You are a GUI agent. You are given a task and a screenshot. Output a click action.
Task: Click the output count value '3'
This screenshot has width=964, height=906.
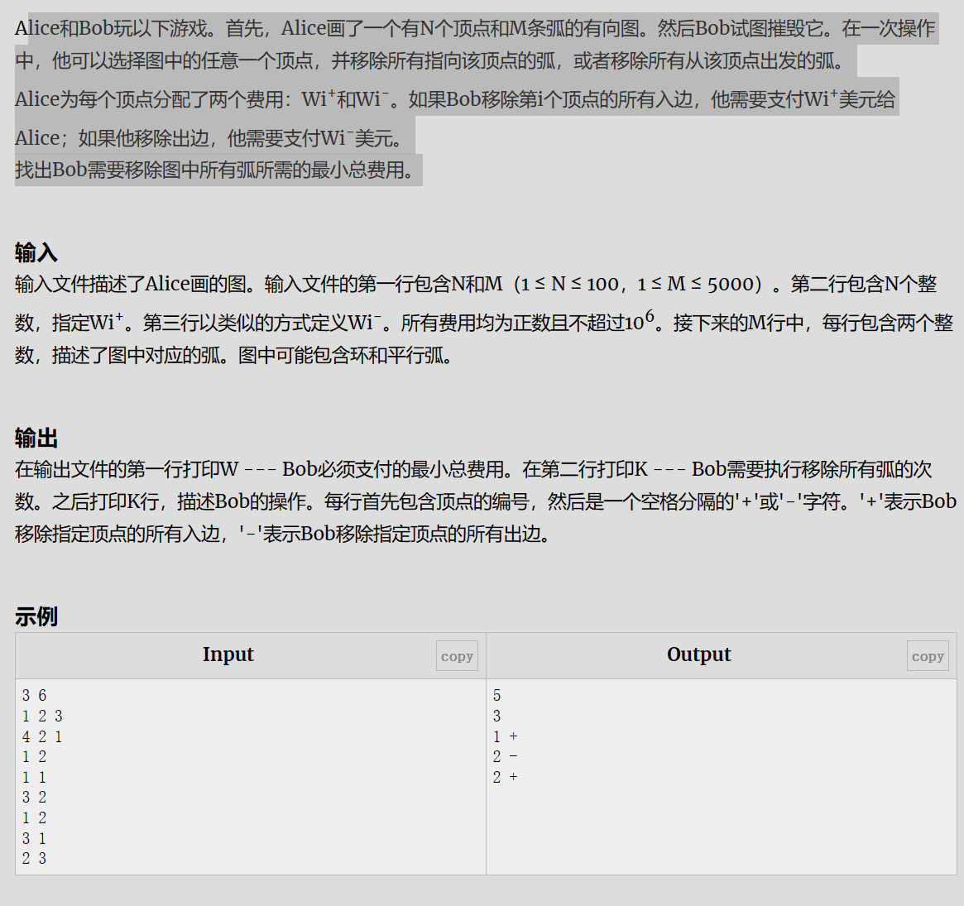coord(496,716)
